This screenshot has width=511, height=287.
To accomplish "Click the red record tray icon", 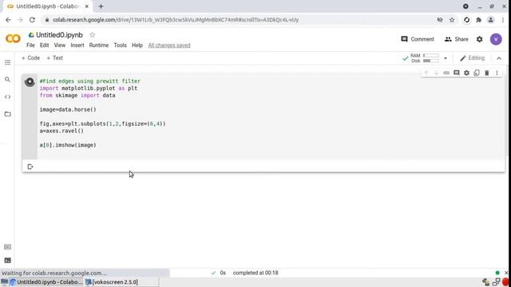I will point(505,282).
